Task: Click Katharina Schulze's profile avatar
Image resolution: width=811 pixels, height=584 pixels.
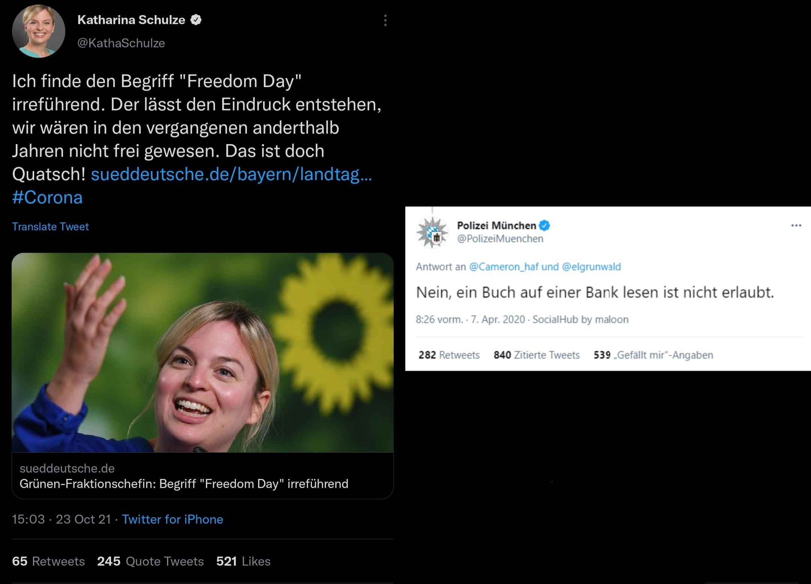Action: pyautogui.click(x=39, y=31)
